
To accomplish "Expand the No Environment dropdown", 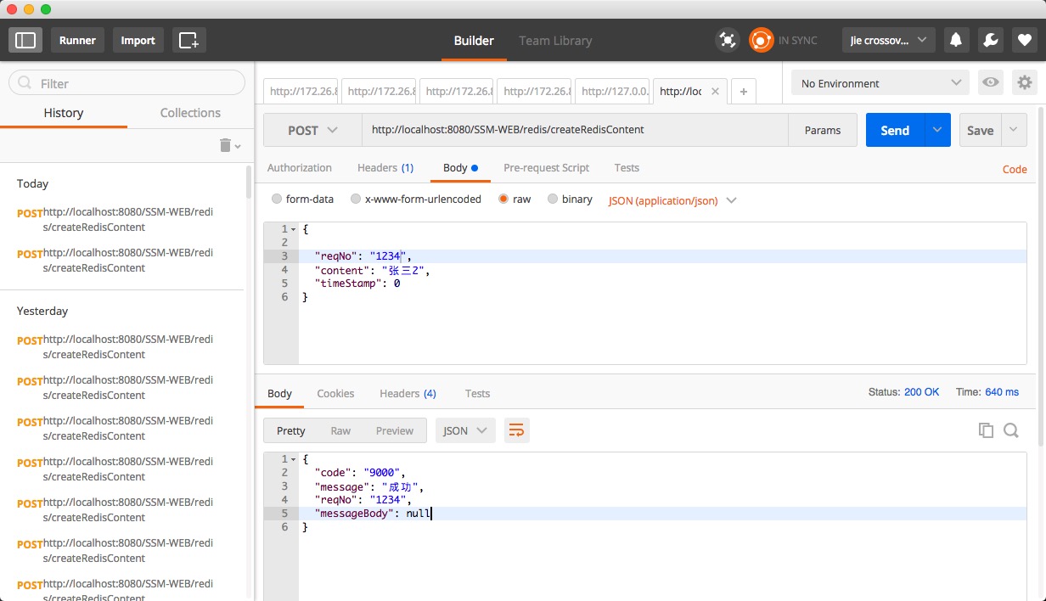I will pos(880,83).
